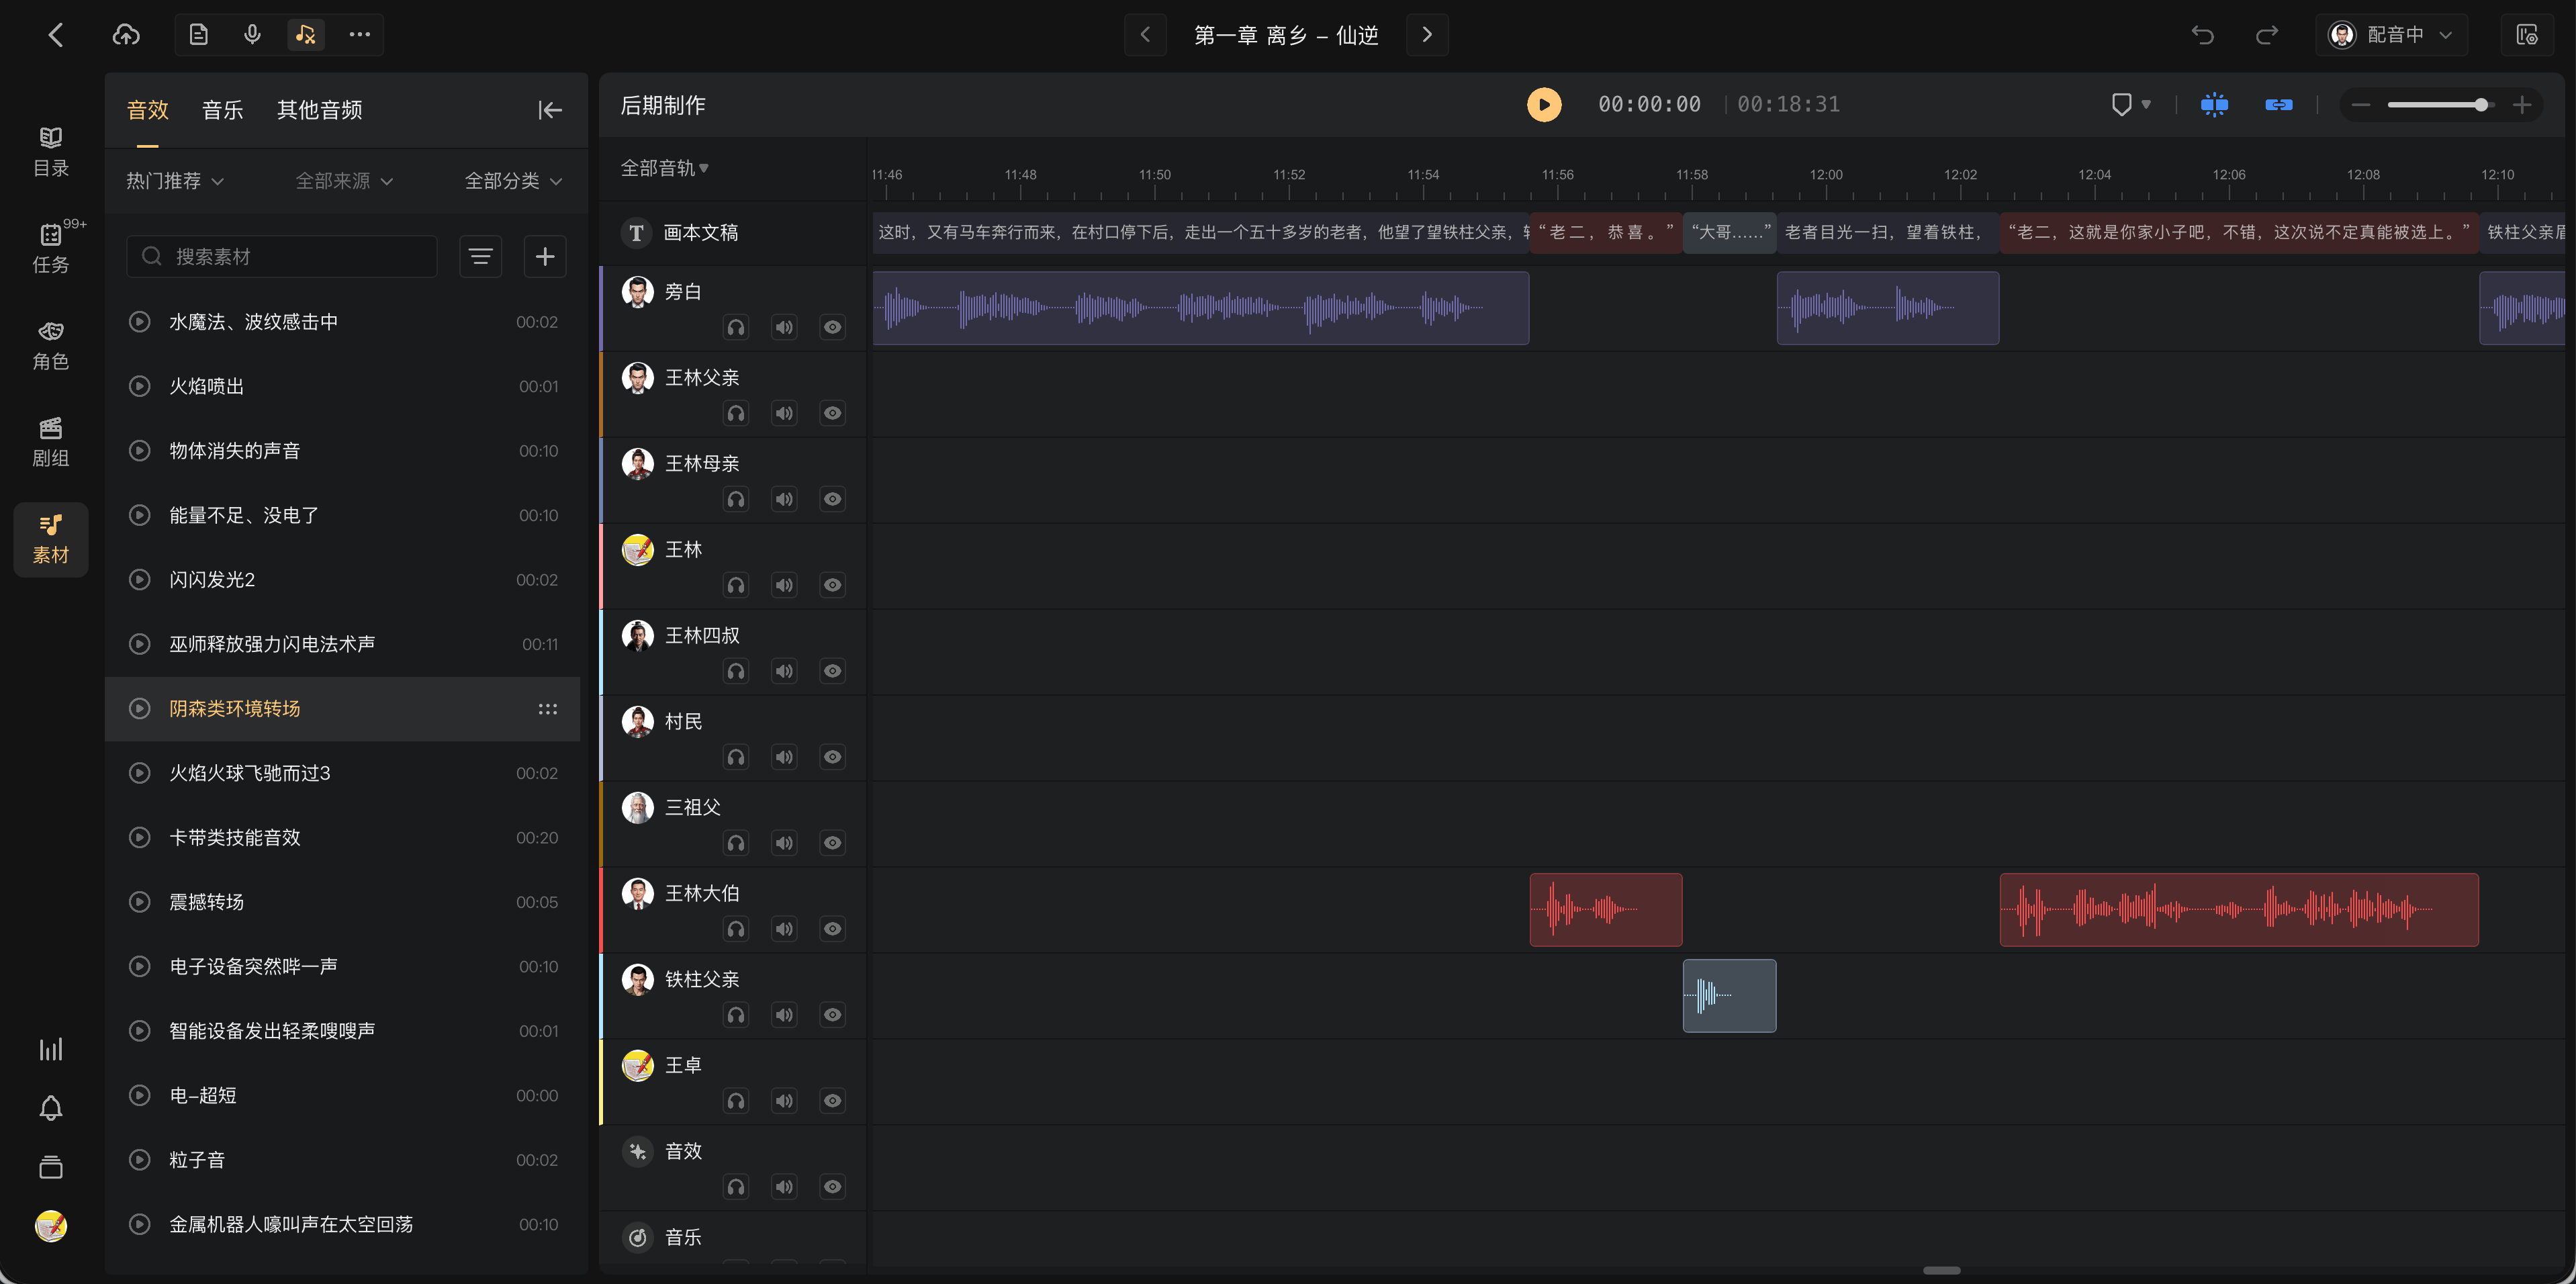Open the 配音中 status dropdown
The image size is (2576, 1284).
click(2391, 35)
